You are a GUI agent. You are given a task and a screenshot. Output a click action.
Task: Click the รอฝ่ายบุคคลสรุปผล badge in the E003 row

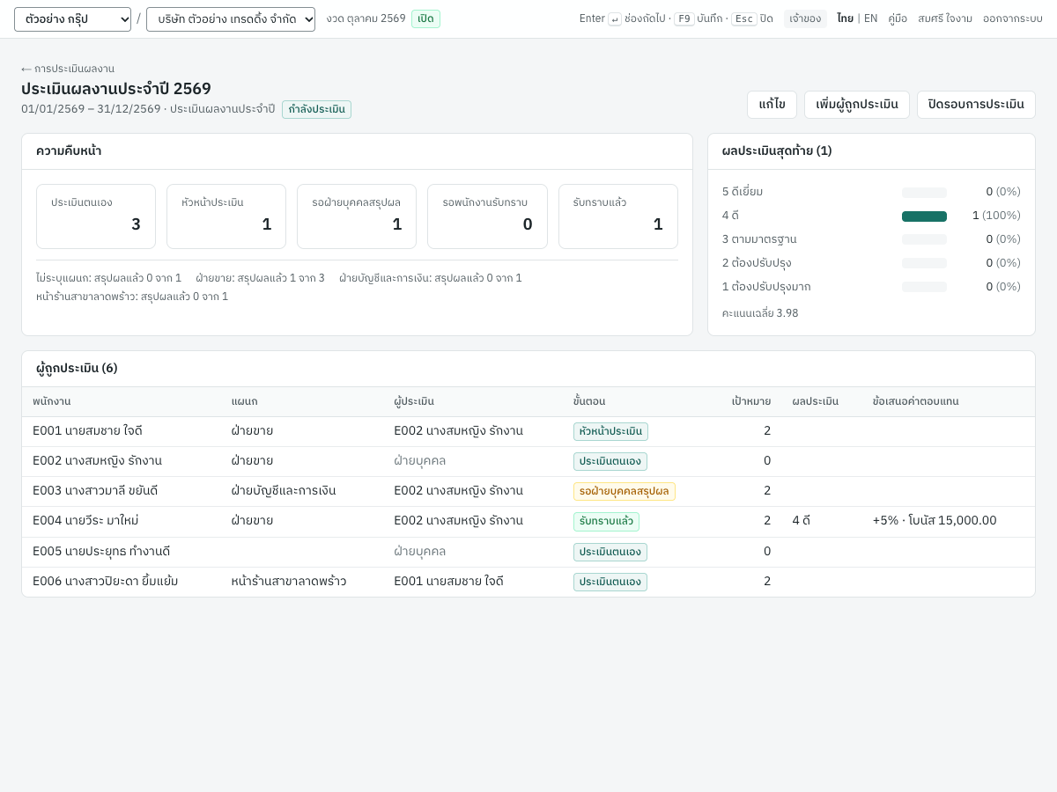pyautogui.click(x=625, y=491)
